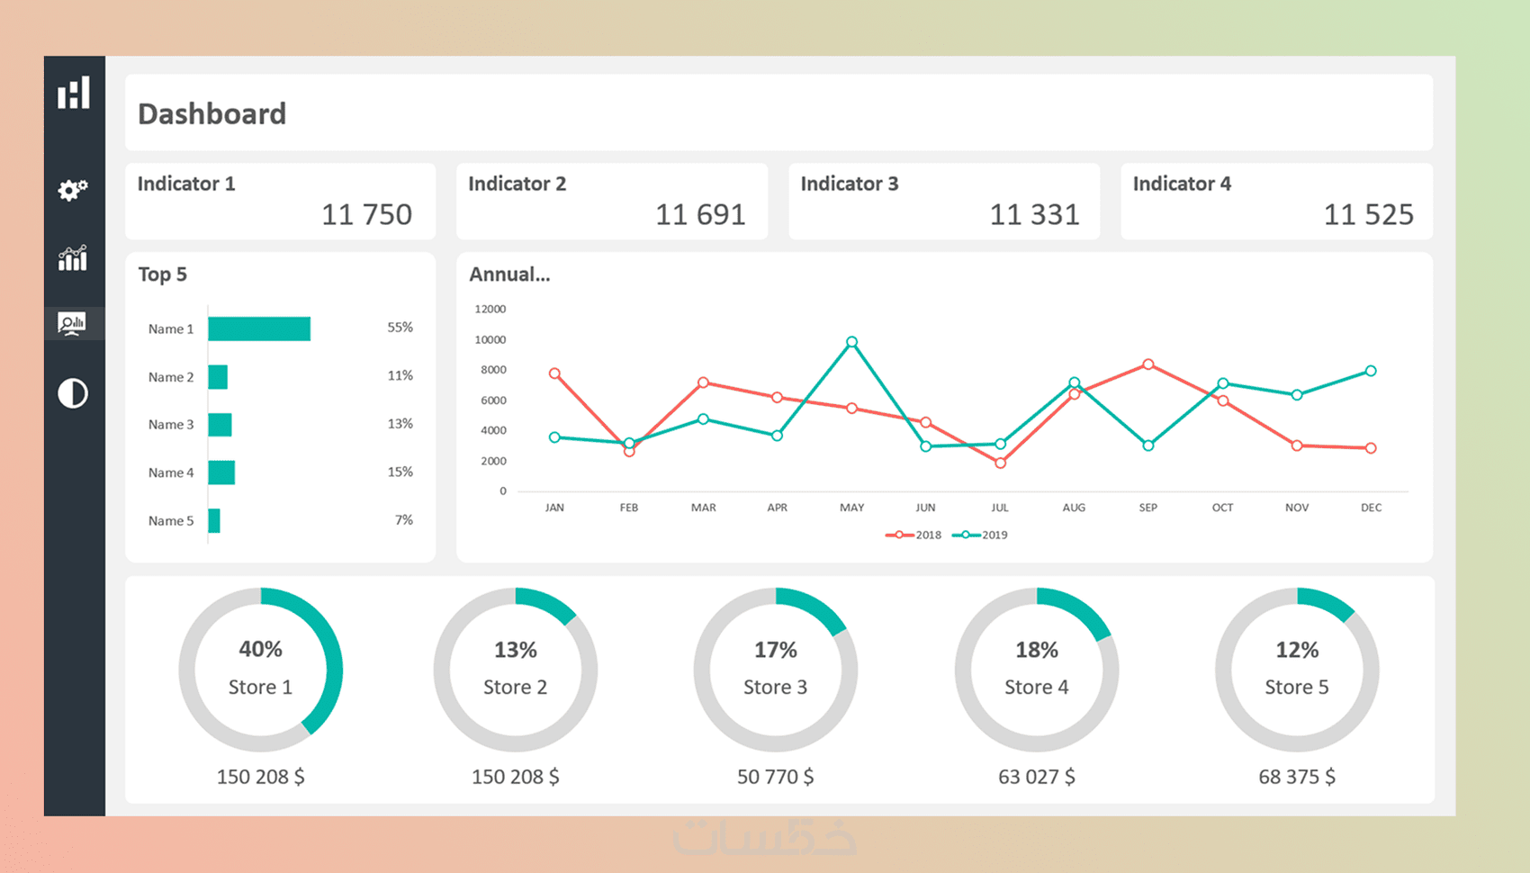Click the 12000 axis value
This screenshot has height=873, width=1530.
tap(490, 309)
